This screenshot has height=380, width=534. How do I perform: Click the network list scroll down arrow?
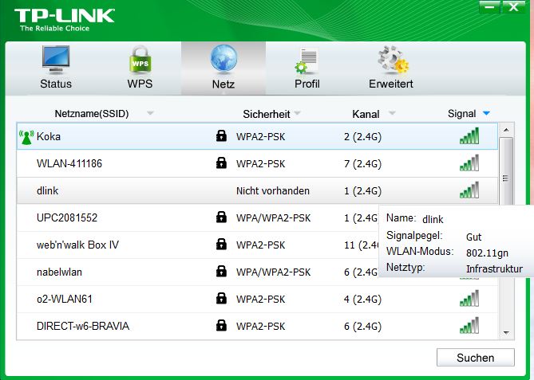click(506, 332)
